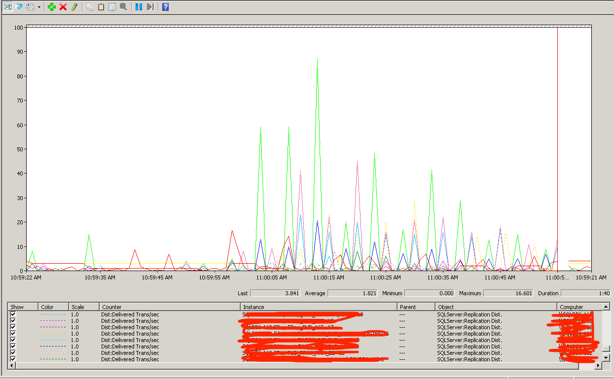Click the Copy Properties icon
The image size is (614, 379).
point(90,7)
